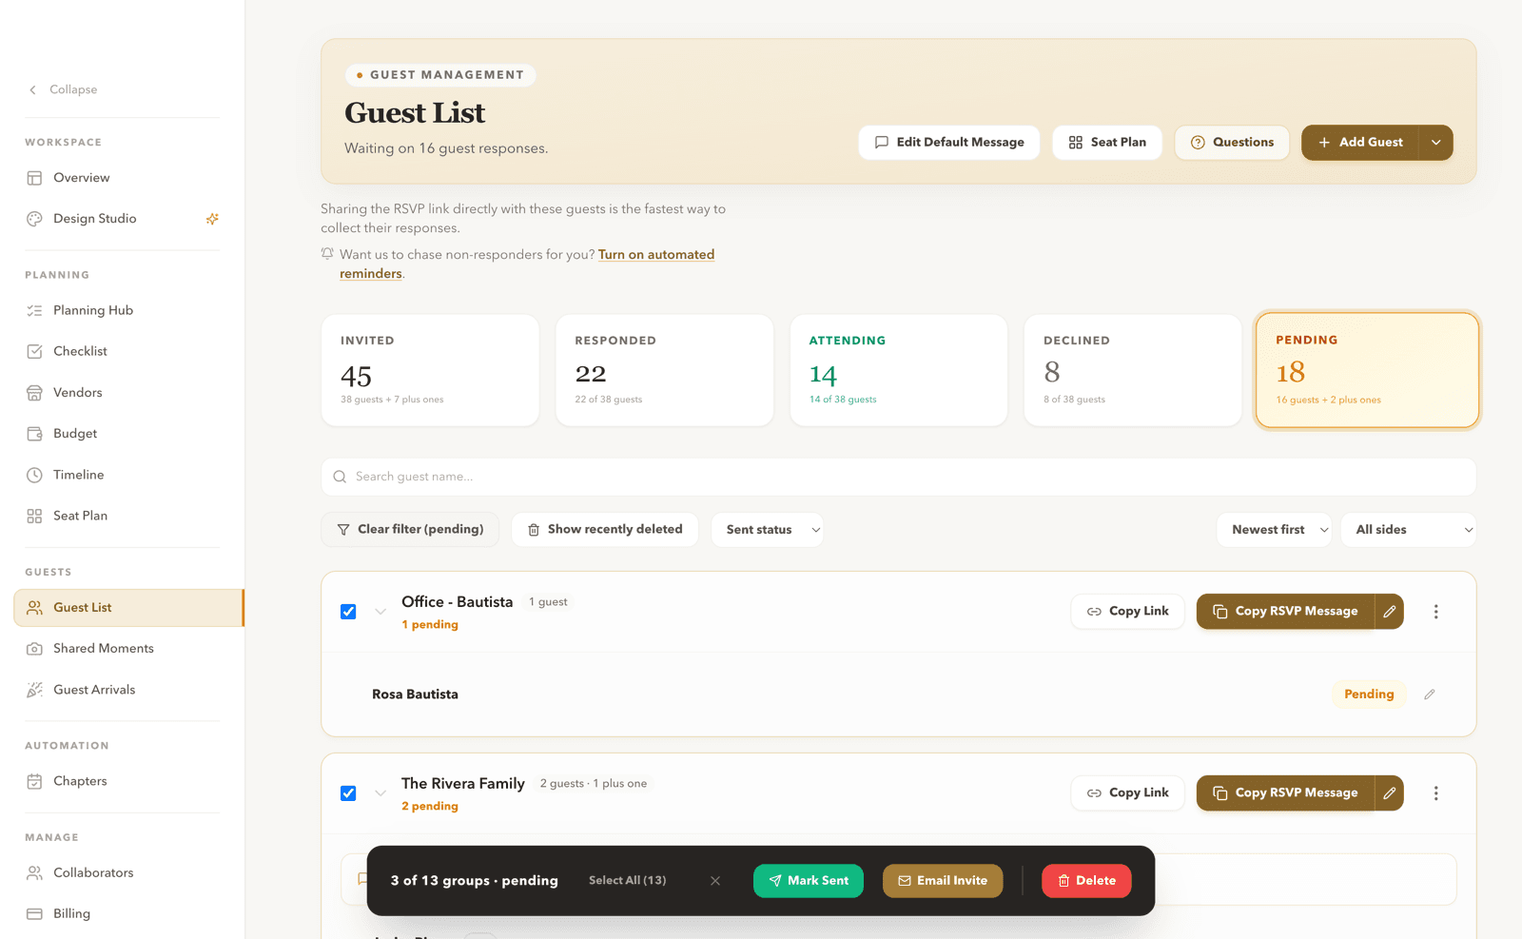Open the Sent status dropdown
1522x939 pixels.
(768, 530)
